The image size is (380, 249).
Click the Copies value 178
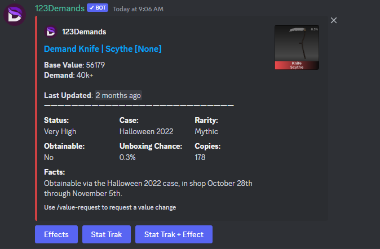pos(200,157)
